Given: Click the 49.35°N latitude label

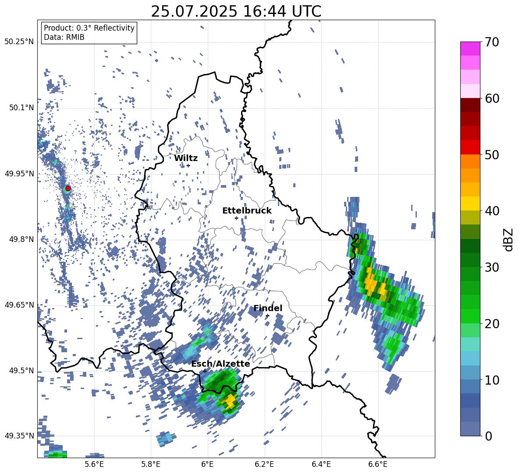Looking at the screenshot, I should click(19, 436).
